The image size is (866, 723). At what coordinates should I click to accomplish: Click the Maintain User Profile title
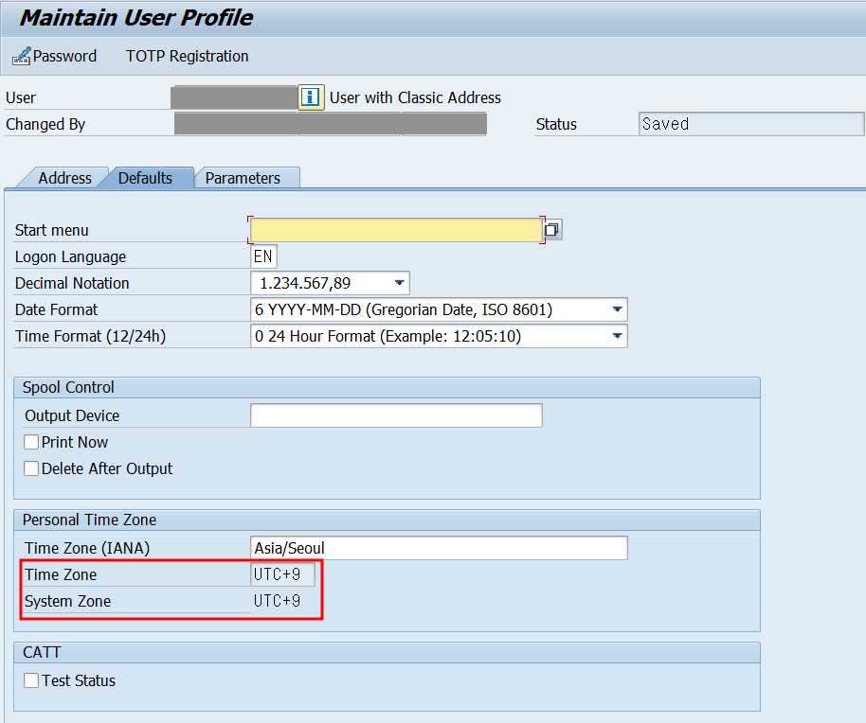[x=136, y=18]
